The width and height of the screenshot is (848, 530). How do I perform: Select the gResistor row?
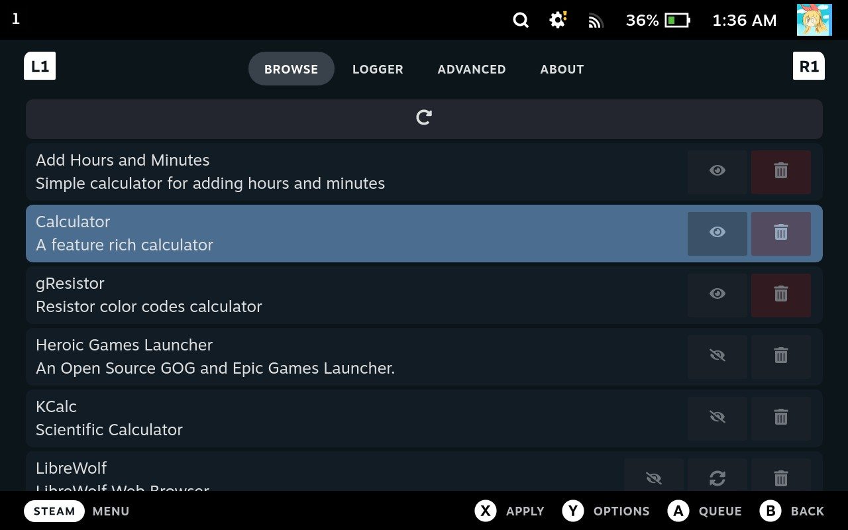424,295
